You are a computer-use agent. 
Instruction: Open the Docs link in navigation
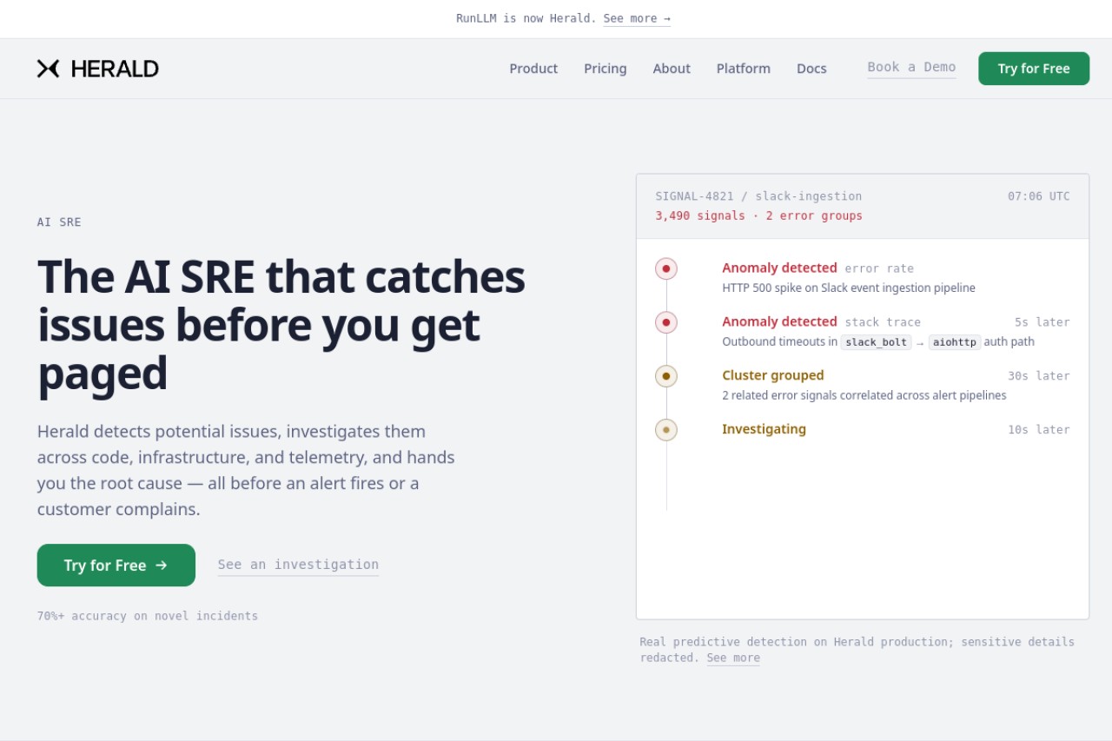tap(811, 69)
